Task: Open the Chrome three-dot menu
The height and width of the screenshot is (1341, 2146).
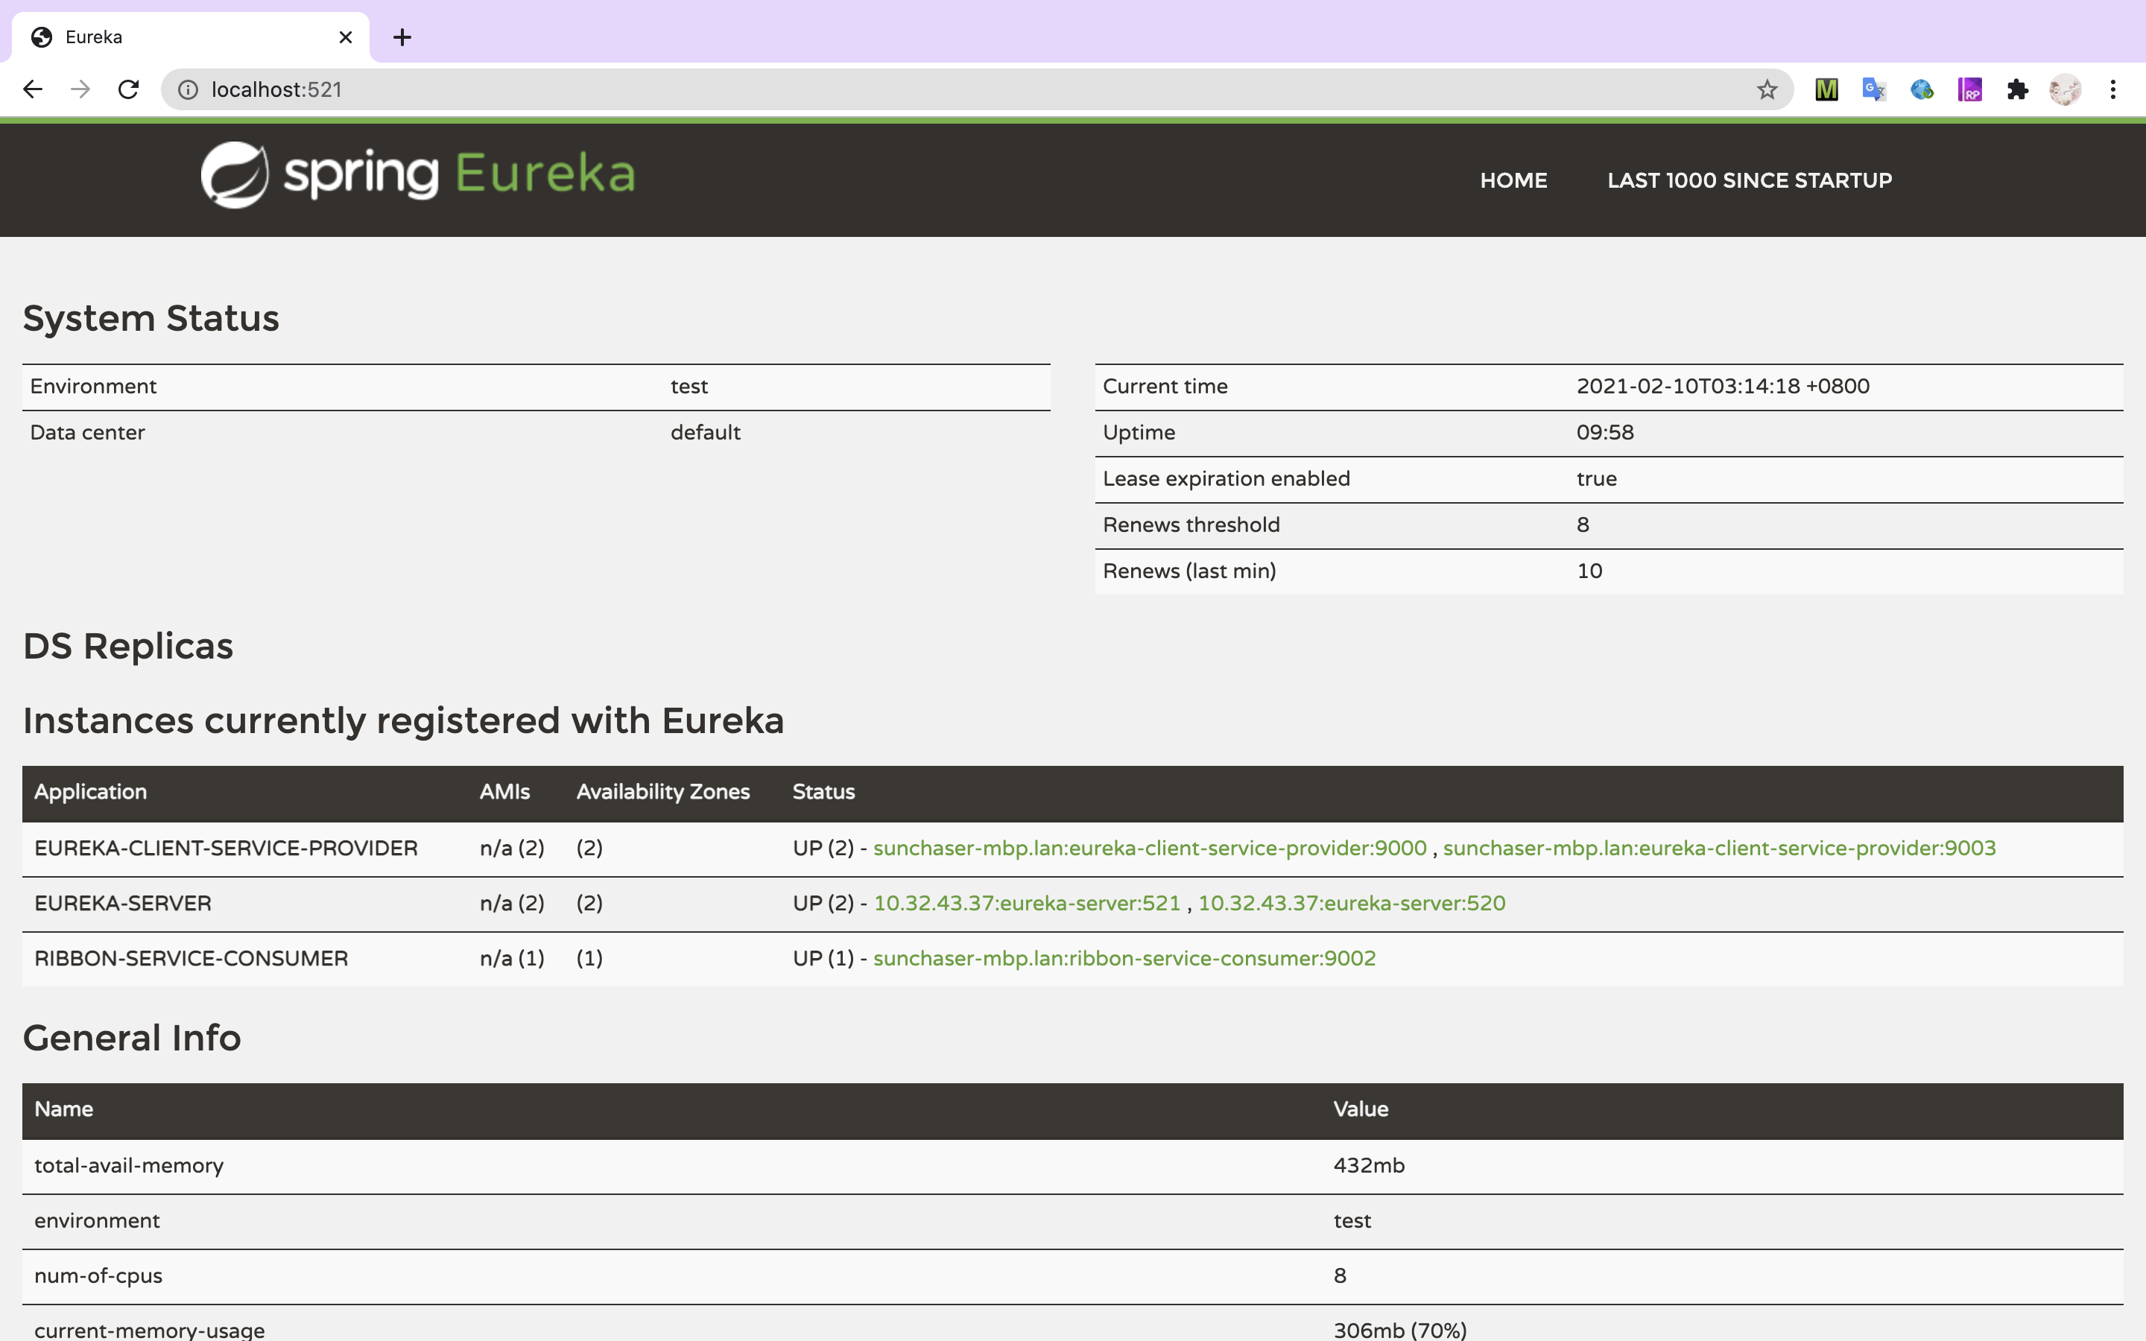Action: (x=2113, y=89)
